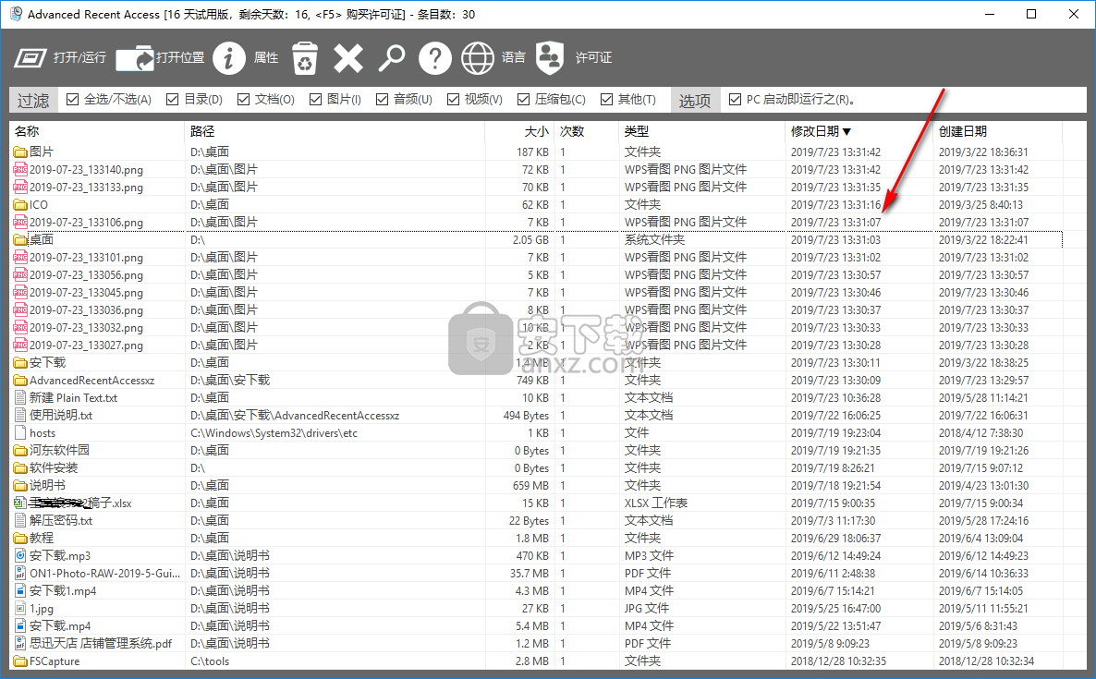Click the application icon in title bar
The image size is (1096, 679).
pyautogui.click(x=16, y=14)
